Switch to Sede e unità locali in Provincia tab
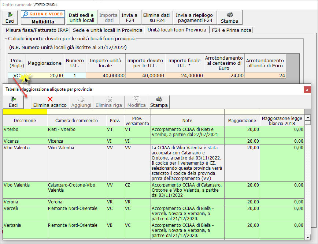Screen dimensions: 318x244 [107, 30]
